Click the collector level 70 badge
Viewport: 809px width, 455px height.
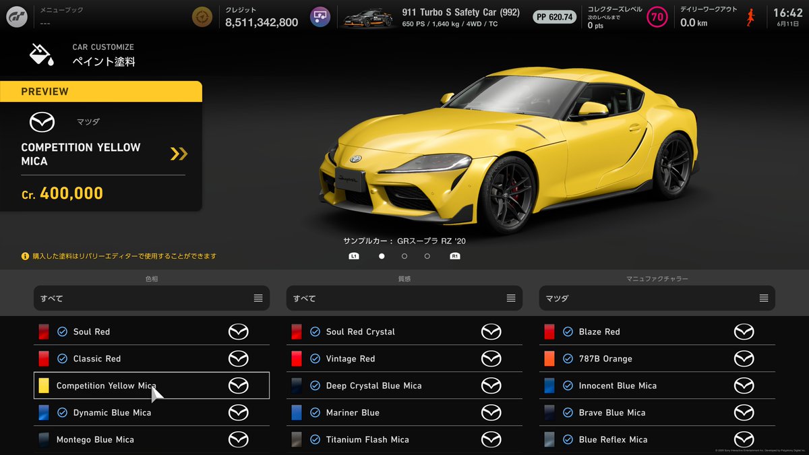(657, 17)
